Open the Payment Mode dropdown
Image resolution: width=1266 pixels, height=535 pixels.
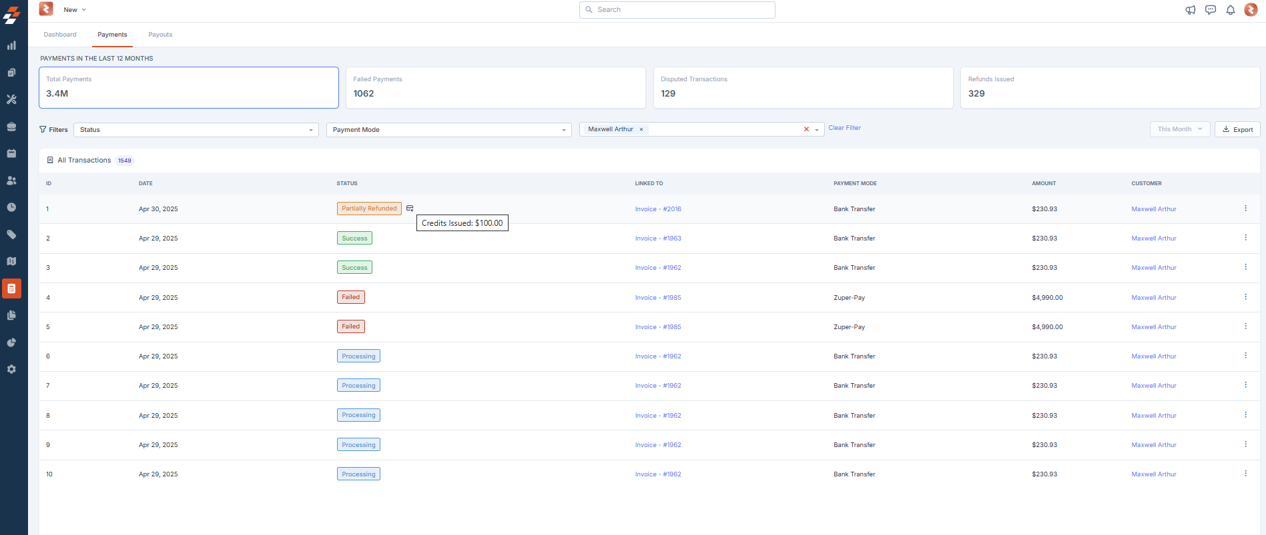[448, 130]
